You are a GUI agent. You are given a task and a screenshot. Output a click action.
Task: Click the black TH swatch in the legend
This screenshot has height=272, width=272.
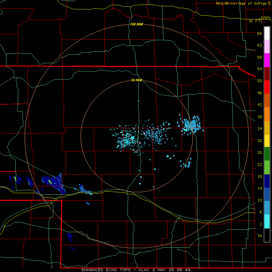click(x=267, y=235)
